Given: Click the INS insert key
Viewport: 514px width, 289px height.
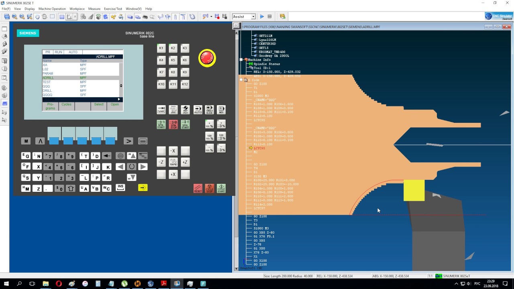Looking at the screenshot, I should (x=120, y=187).
